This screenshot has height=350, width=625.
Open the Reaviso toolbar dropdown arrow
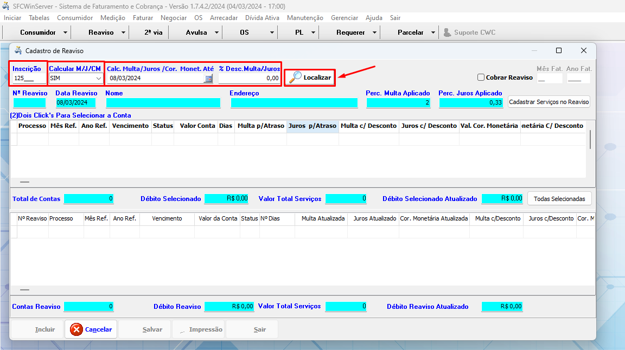coord(123,33)
